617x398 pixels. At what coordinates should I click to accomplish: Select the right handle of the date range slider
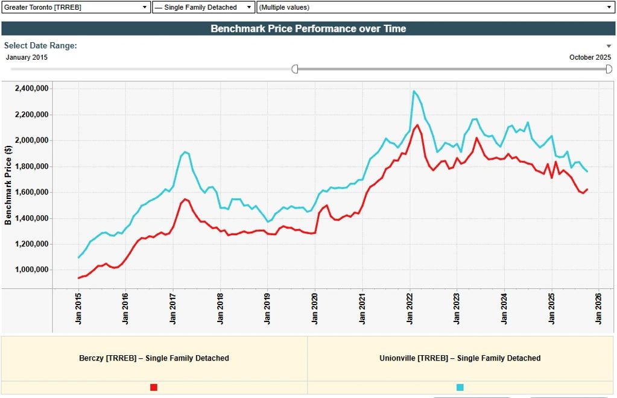(609, 69)
